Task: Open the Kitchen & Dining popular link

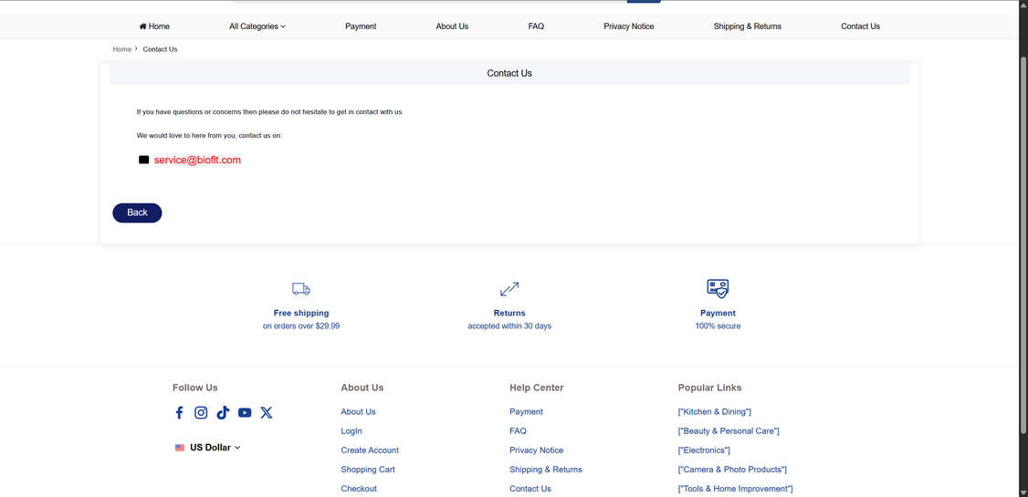Action: tap(715, 412)
